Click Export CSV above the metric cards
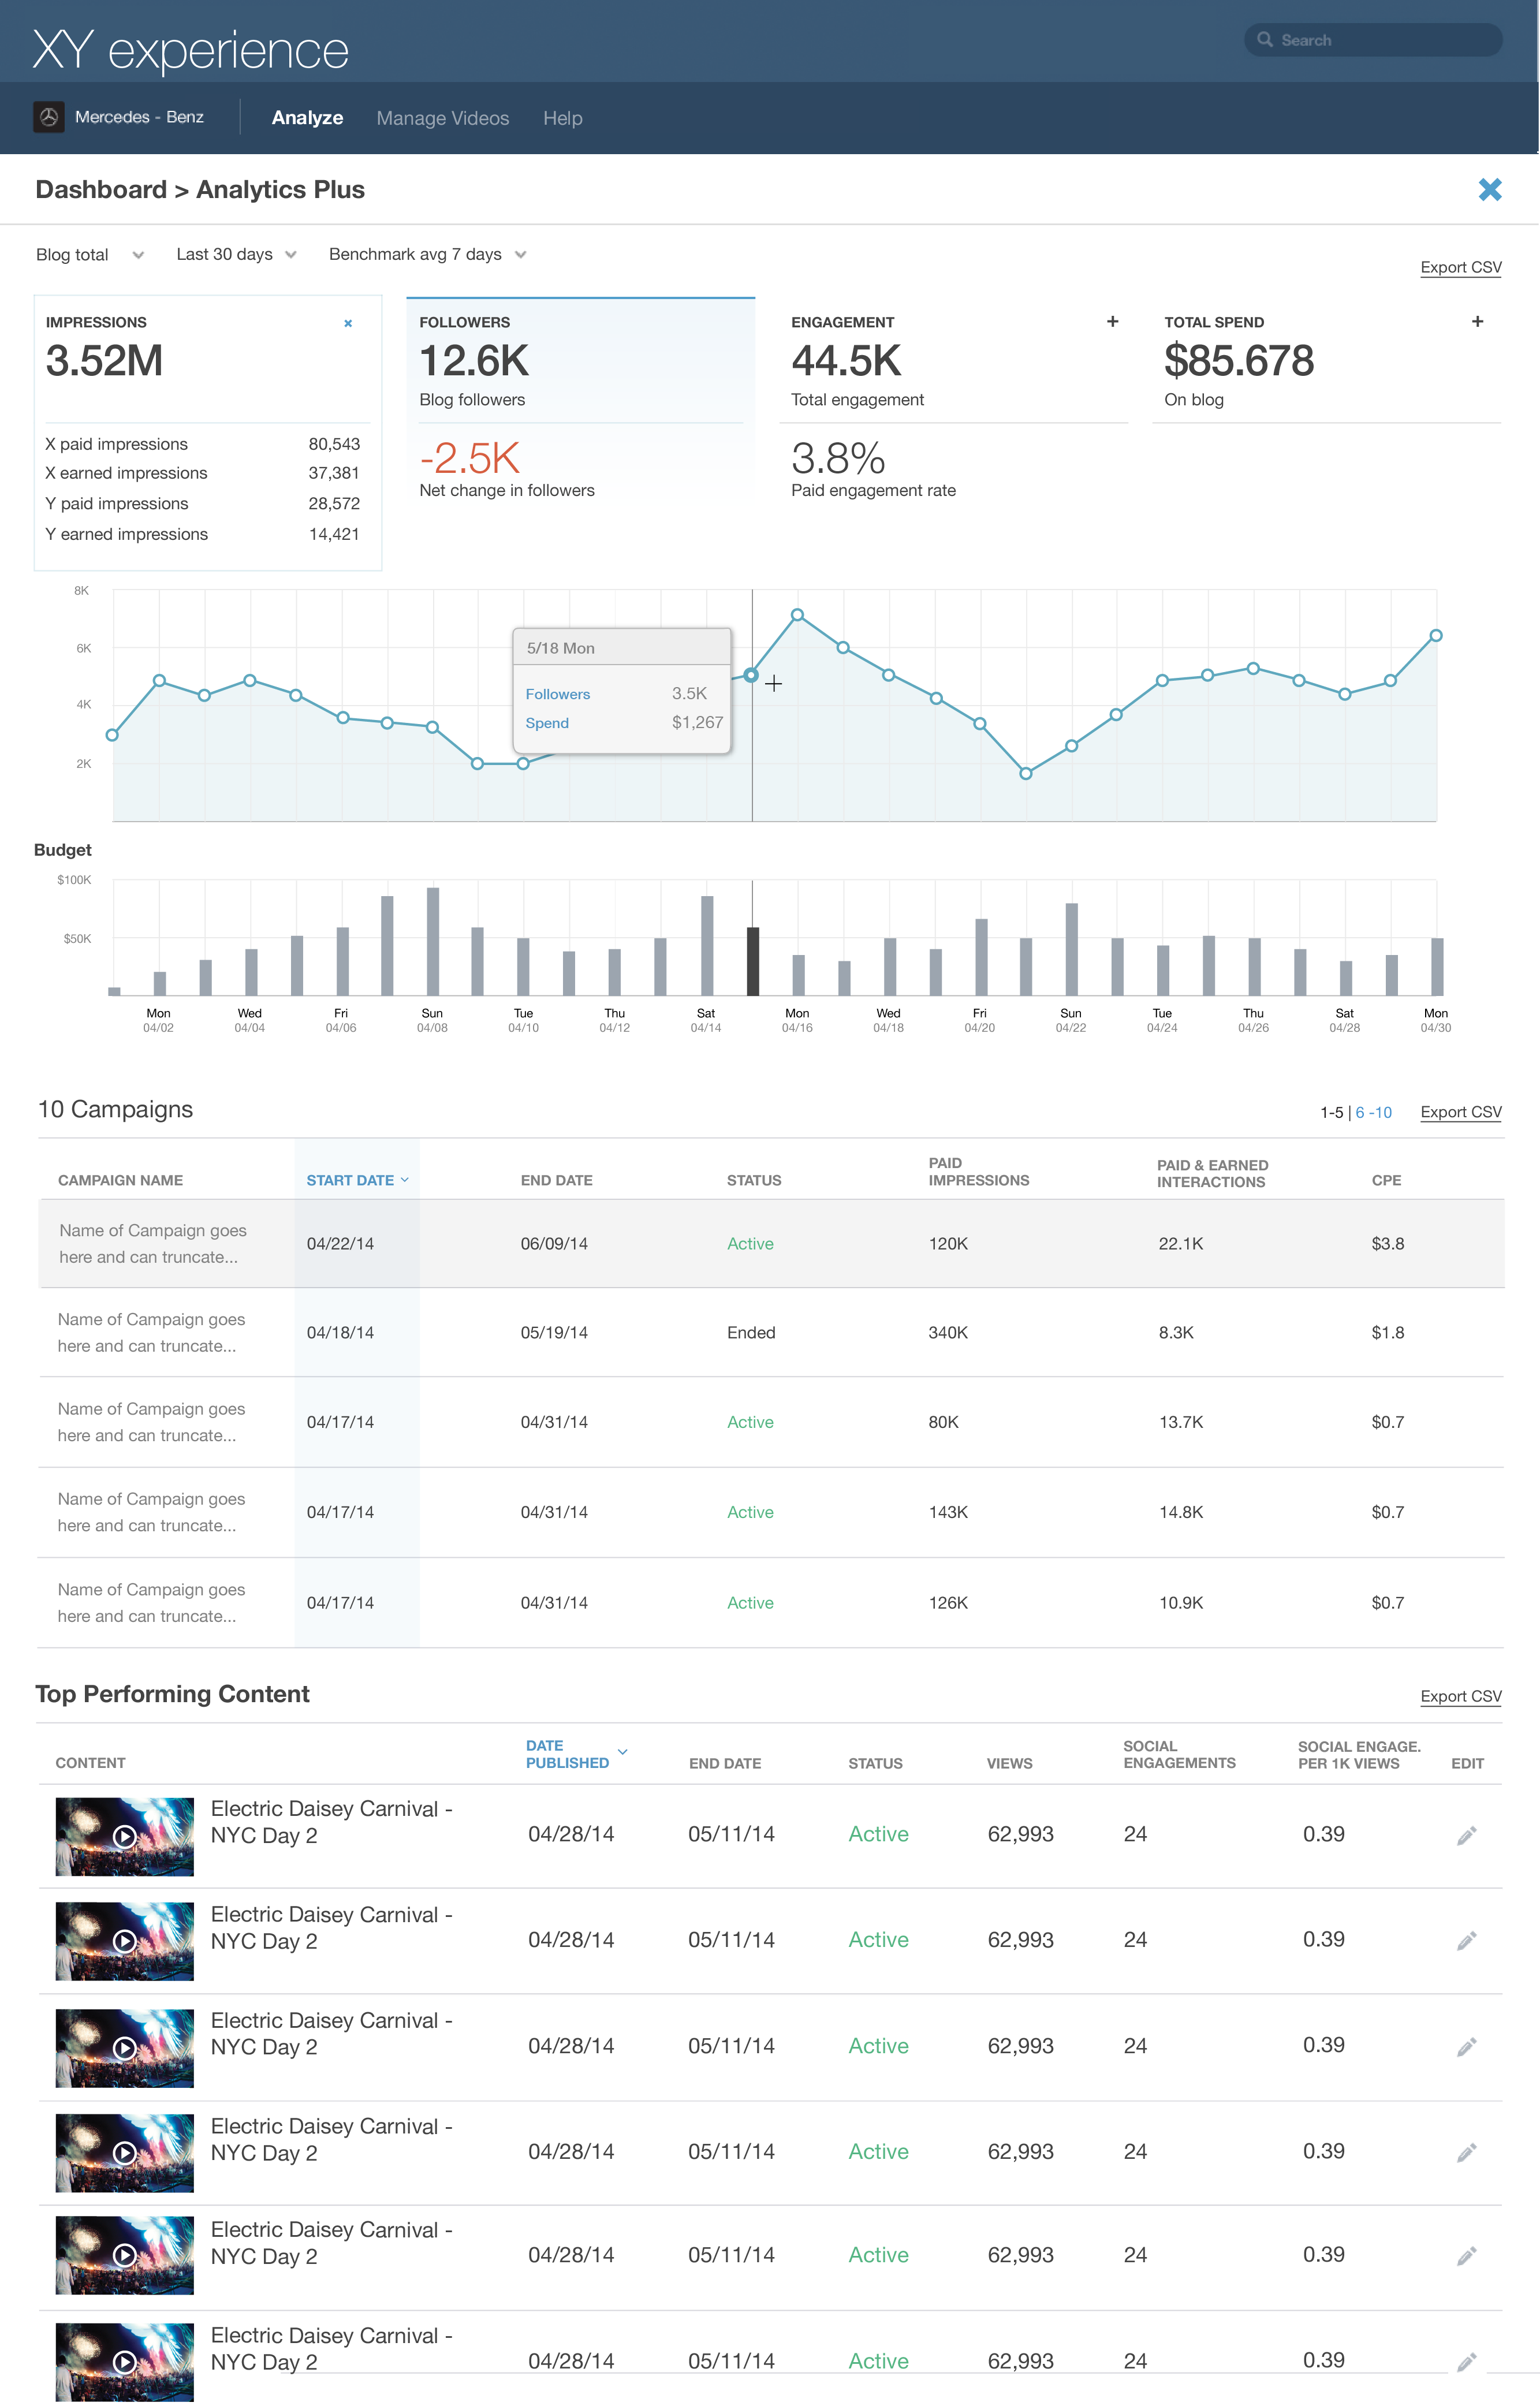 (x=1461, y=267)
